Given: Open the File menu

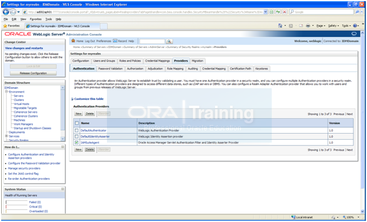Looking at the screenshot, I should click(6, 19).
